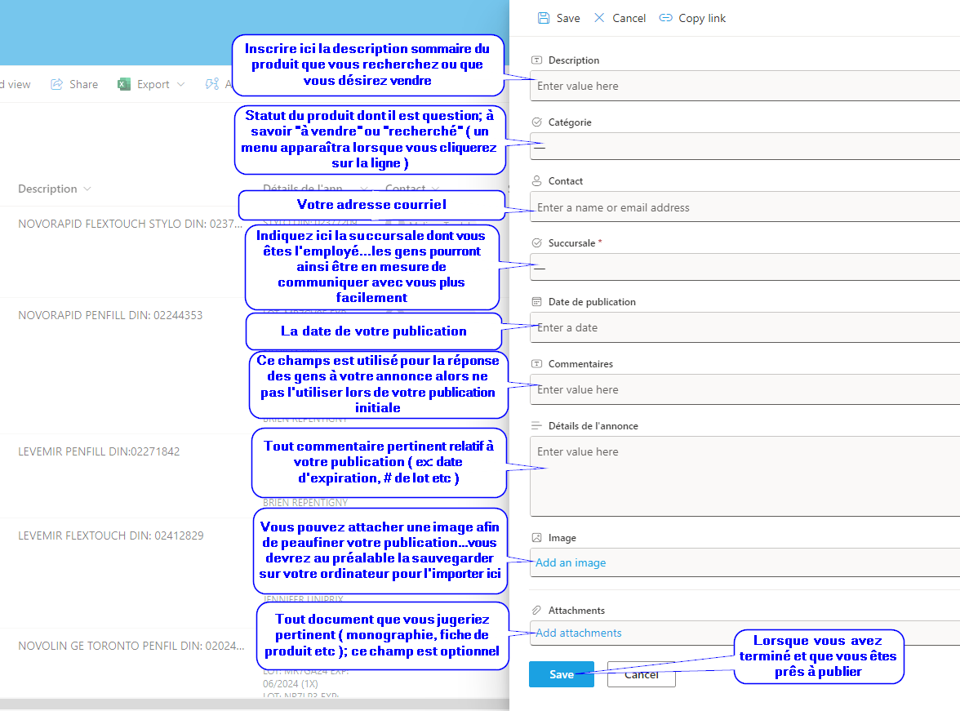Image resolution: width=960 pixels, height=711 pixels.
Task: Click the Date de publication calendar icon
Action: 537,302
